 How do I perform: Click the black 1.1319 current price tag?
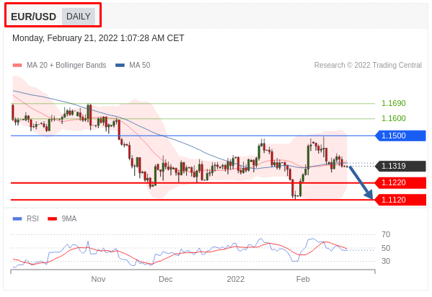[x=401, y=166]
